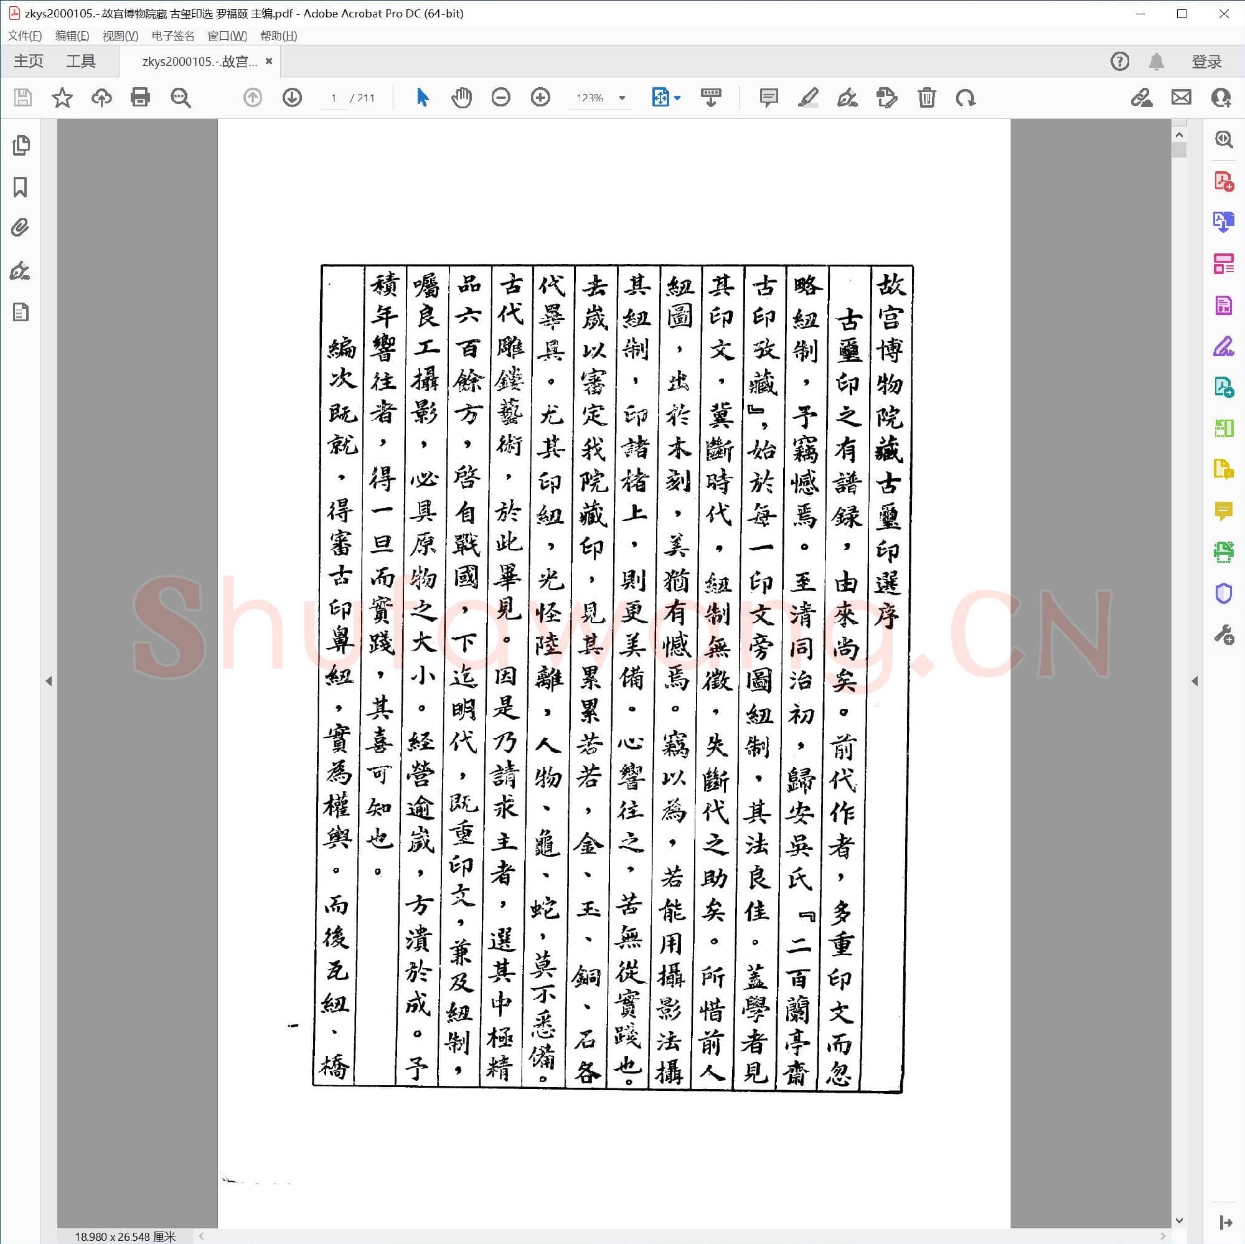Select the Highlight Text tool
Viewport: 1245px width, 1244px height.
coord(809,97)
